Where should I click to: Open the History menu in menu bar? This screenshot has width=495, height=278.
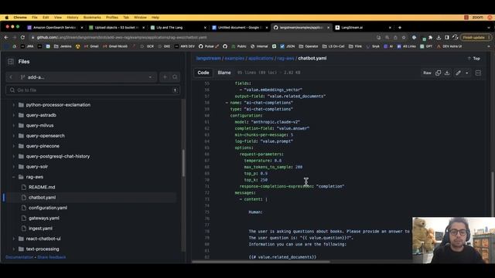tap(72, 17)
